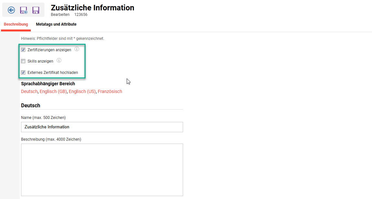Screen dimensions: 372x199
Task: Select the Englisch (GB) language link
Action: [53, 91]
